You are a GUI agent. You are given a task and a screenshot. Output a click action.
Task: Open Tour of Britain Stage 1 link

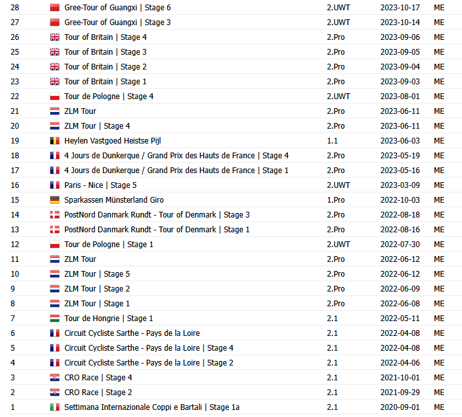105,82
